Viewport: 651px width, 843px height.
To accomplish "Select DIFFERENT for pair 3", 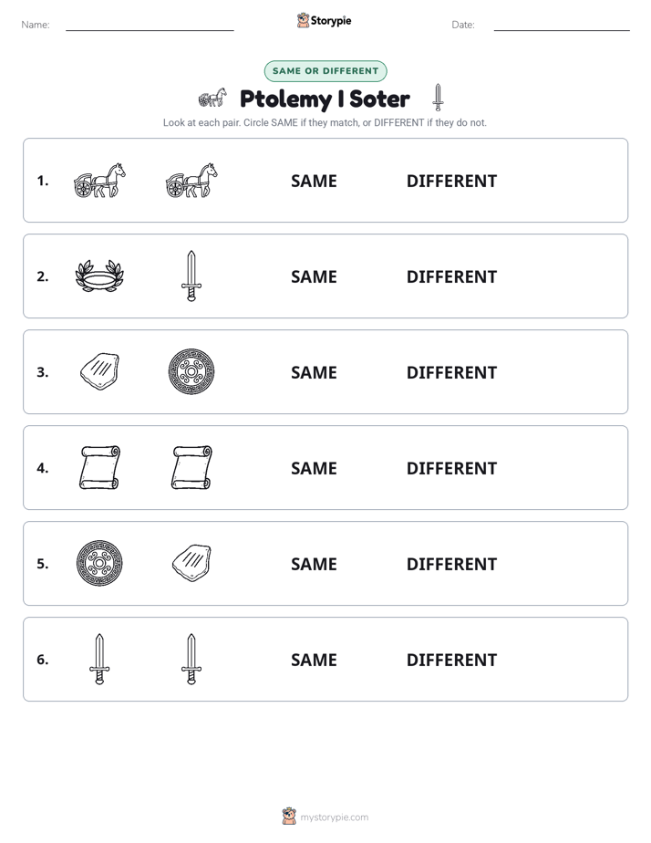I will [451, 372].
